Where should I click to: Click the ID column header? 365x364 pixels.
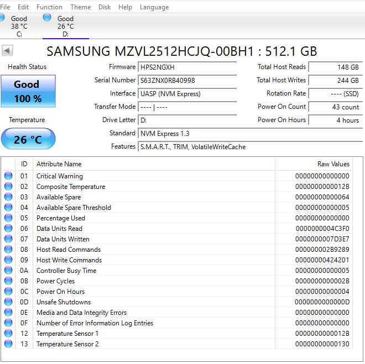(24, 164)
